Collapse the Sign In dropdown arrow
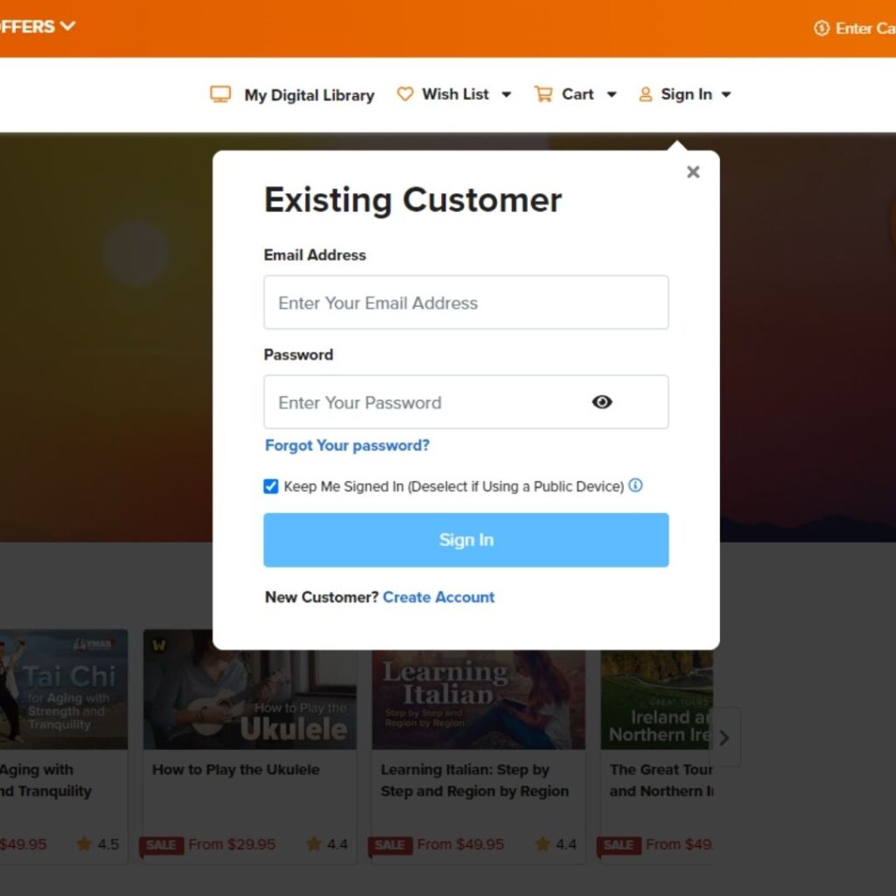 pos(726,94)
